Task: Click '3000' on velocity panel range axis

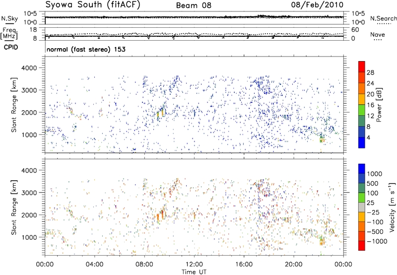Action: (x=29, y=193)
